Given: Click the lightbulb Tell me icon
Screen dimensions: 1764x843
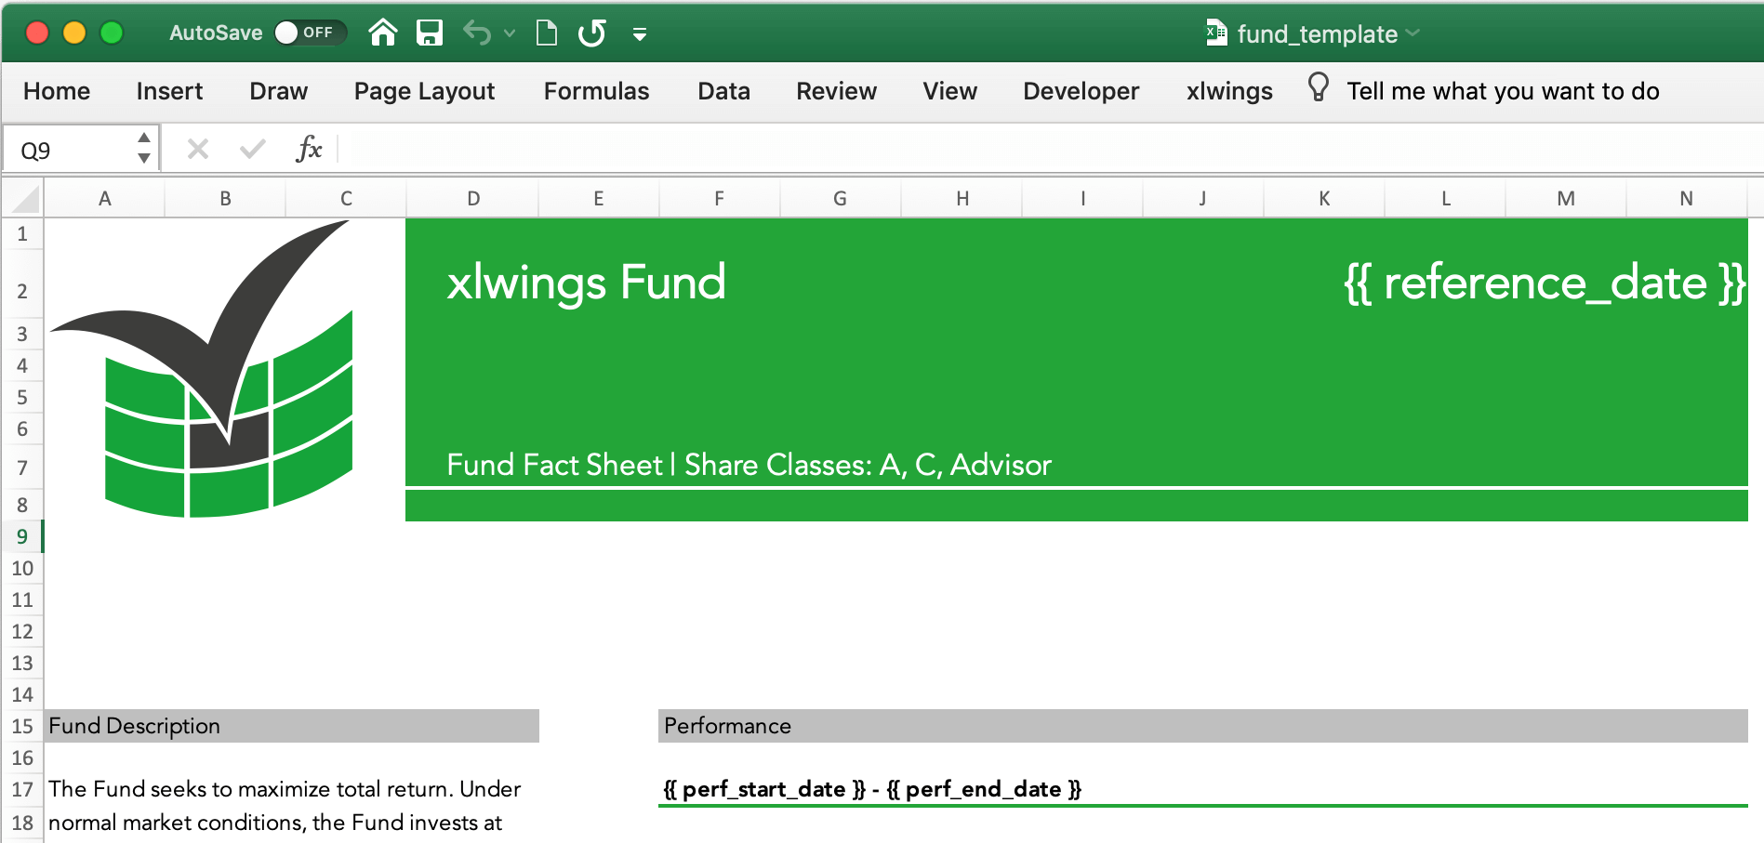Looking at the screenshot, I should [1318, 88].
